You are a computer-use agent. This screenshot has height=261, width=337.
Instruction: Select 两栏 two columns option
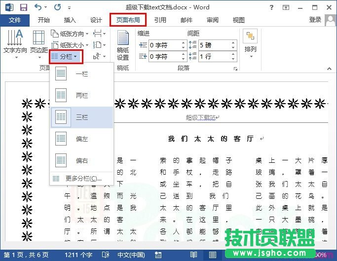tap(81, 95)
